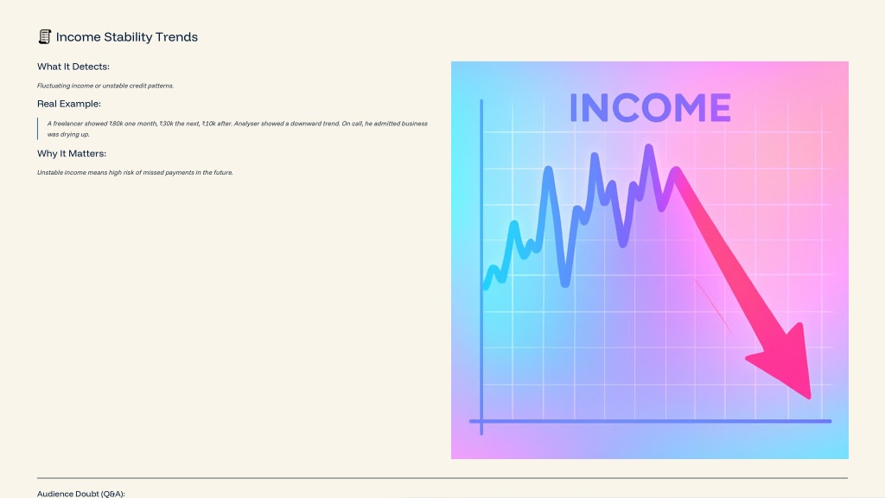The height and width of the screenshot is (498, 885).
Task: Click the INCOME title inside the chart image
Action: [x=650, y=108]
